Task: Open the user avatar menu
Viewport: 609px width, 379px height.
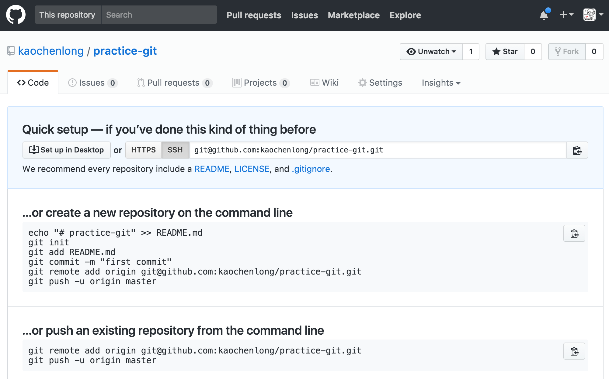Action: [x=590, y=15]
